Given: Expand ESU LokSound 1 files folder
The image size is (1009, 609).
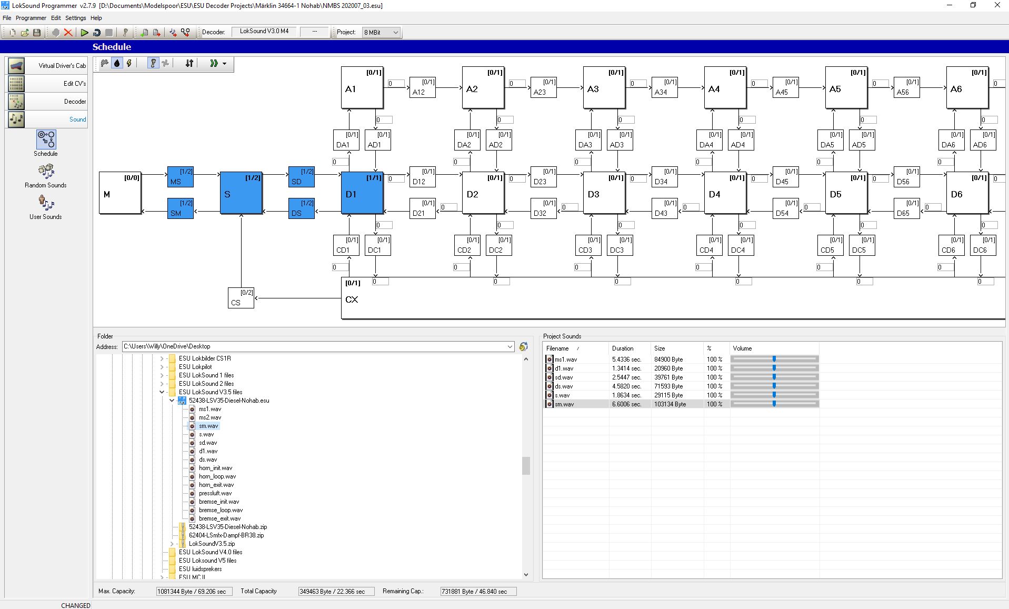Looking at the screenshot, I should (162, 375).
